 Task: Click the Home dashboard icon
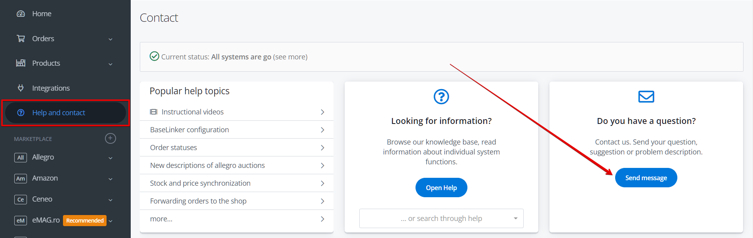(x=21, y=14)
